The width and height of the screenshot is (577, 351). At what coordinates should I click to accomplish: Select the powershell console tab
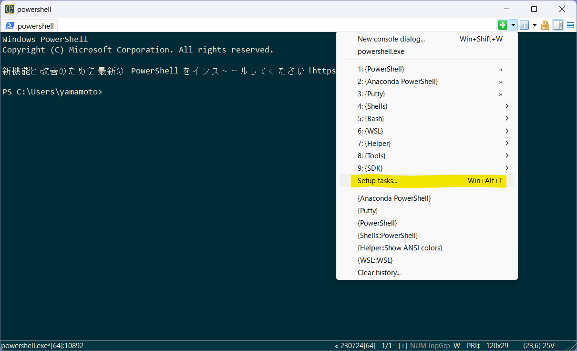click(x=30, y=26)
